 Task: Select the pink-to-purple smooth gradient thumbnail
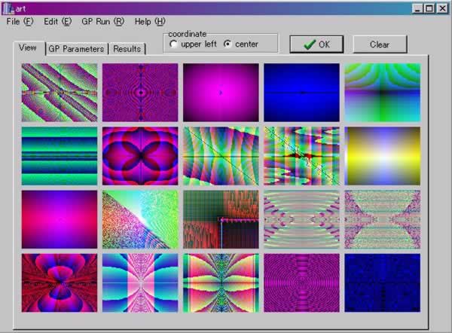(60, 219)
